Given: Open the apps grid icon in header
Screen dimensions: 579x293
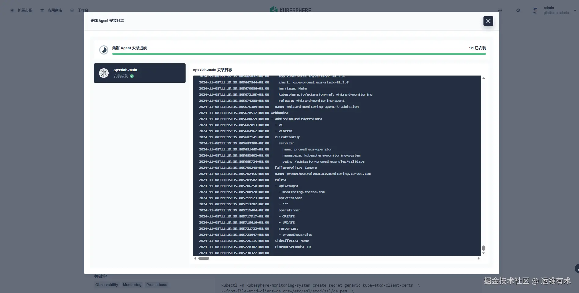Looking at the screenshot, I should pyautogui.click(x=500, y=10).
